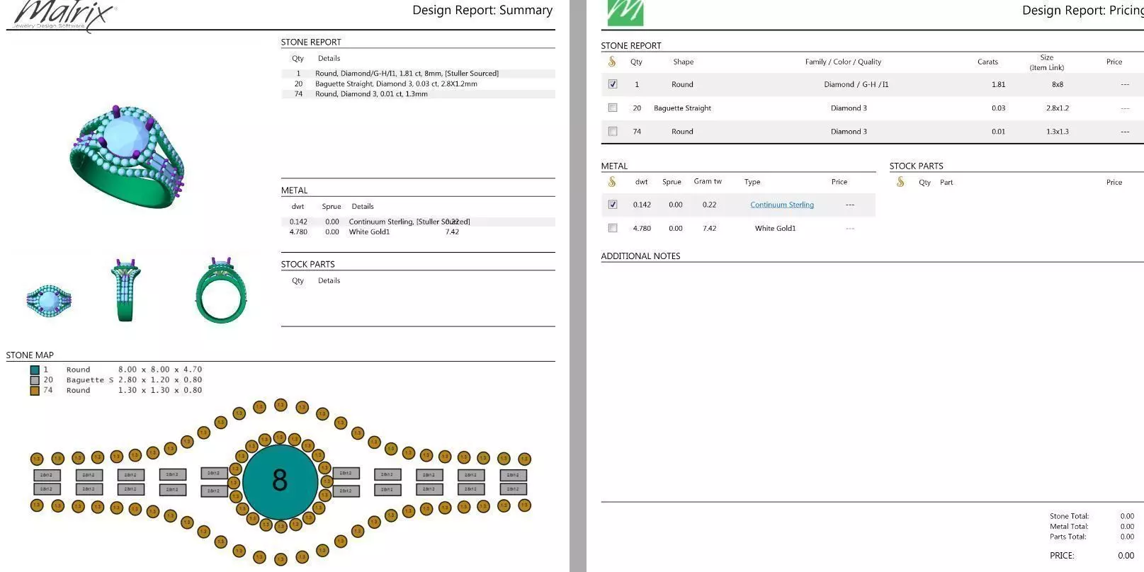Viewport: 1144px width, 572px height.
Task: Select the top view ring thumbnail
Action: tap(49, 301)
